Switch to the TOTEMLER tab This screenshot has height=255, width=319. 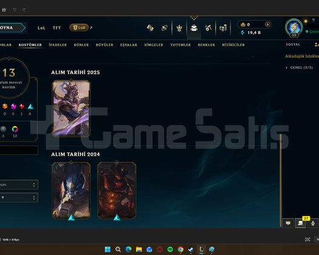coord(180,45)
